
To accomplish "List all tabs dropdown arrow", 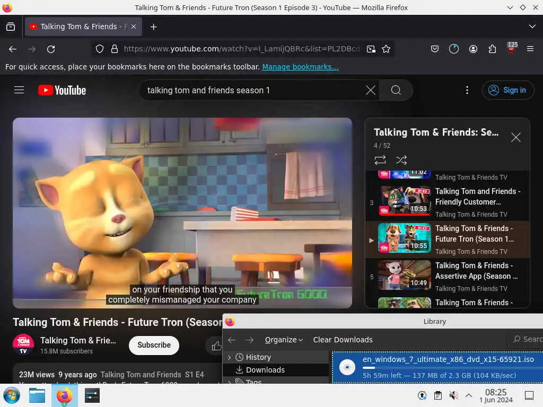I will (532, 26).
